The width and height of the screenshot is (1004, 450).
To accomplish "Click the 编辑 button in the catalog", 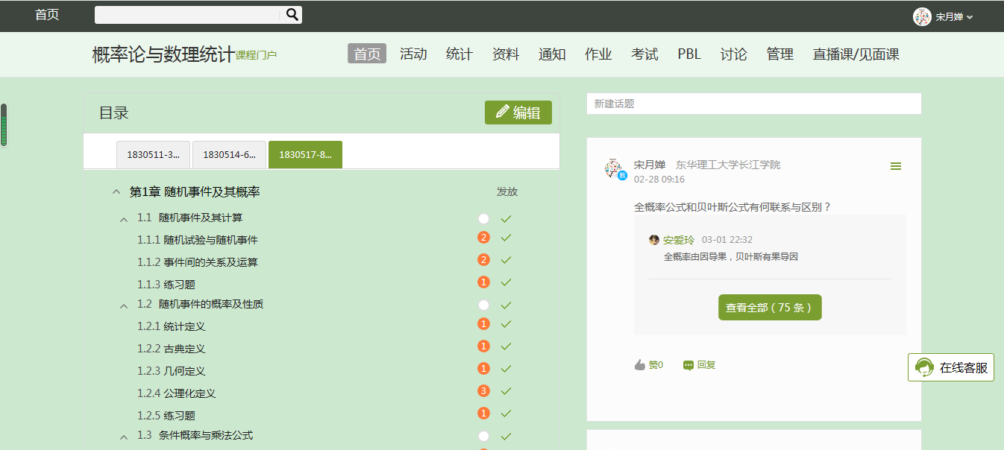I will click(518, 112).
